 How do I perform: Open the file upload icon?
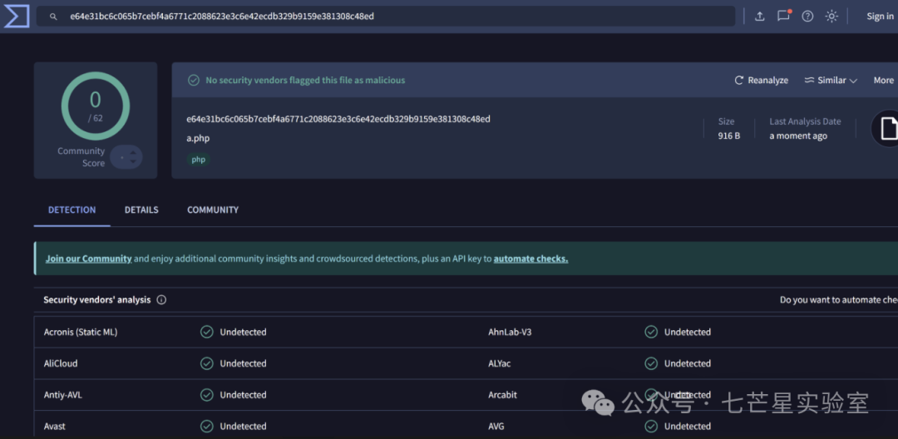(759, 17)
